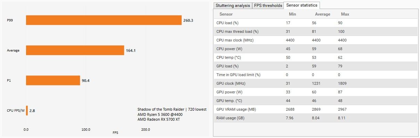Click the CPU FPS/W bar
This screenshot has height=138, width=420.
[x=27, y=110]
